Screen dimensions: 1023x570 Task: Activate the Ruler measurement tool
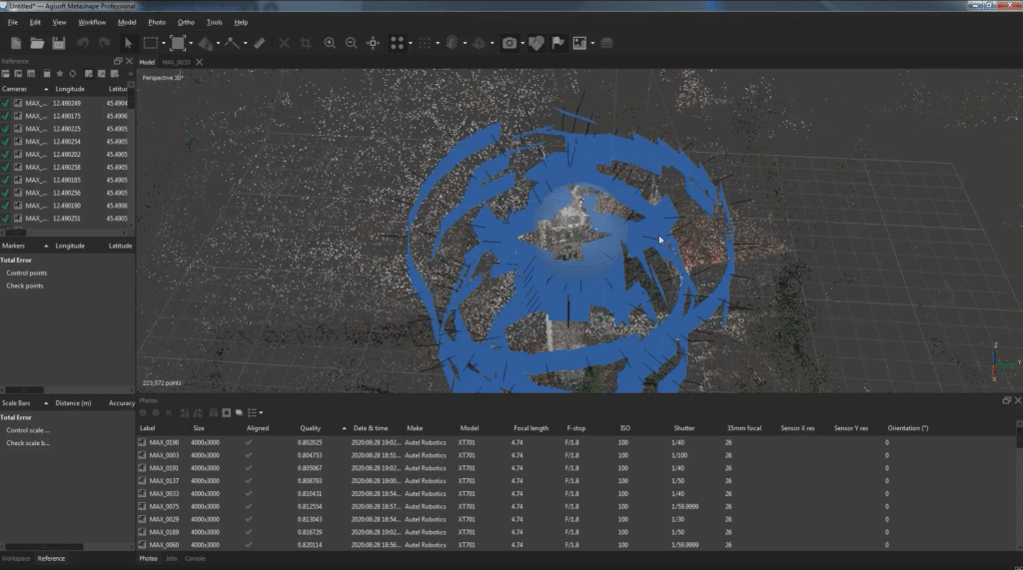260,43
